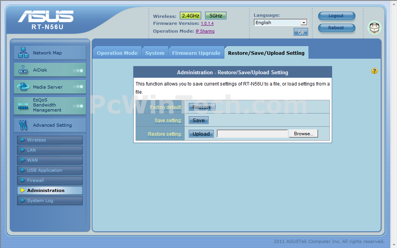The width and height of the screenshot is (397, 248).
Task: Click the arrow icon beside System Log
Action: (x=23, y=201)
